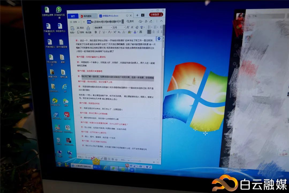Apply superscript X² formatting
Screen dimensions: 289x193
[115, 32]
